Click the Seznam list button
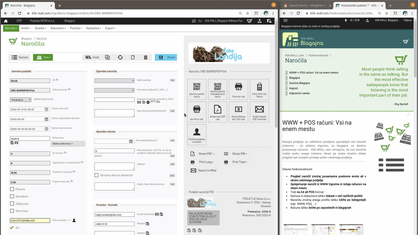The width and height of the screenshot is (418, 235). pos(20,57)
